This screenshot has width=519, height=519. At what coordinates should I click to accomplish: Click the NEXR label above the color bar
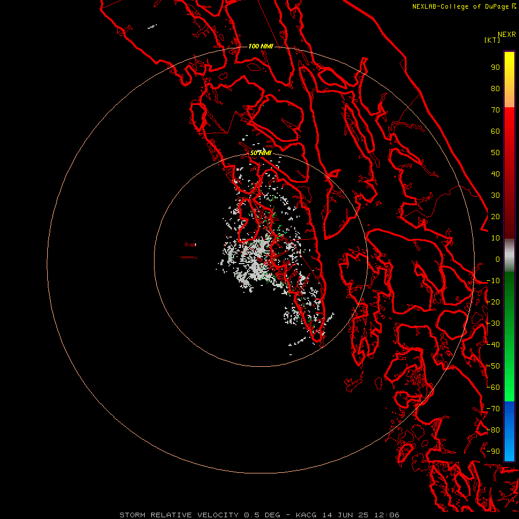(507, 35)
